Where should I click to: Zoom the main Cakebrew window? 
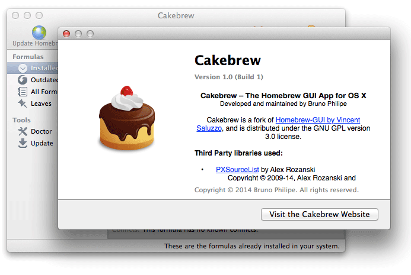coord(39,15)
